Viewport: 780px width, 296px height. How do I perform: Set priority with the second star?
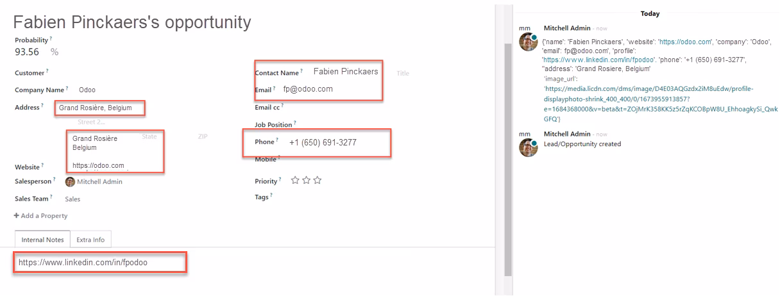[x=306, y=181]
